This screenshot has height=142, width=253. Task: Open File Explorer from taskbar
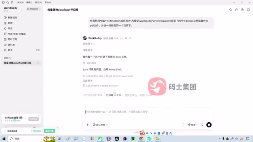(158, 138)
